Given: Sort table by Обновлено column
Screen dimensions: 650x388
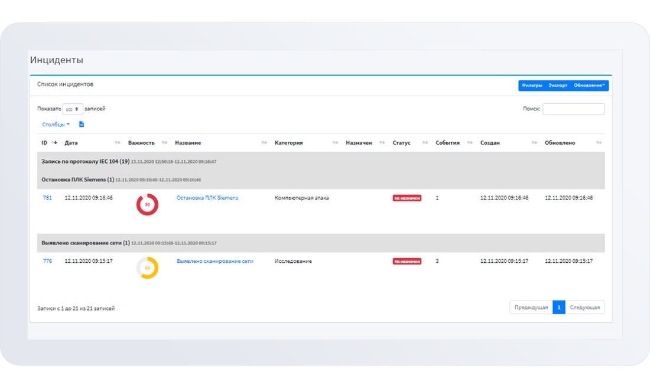Looking at the screenshot, I should pos(599,142).
